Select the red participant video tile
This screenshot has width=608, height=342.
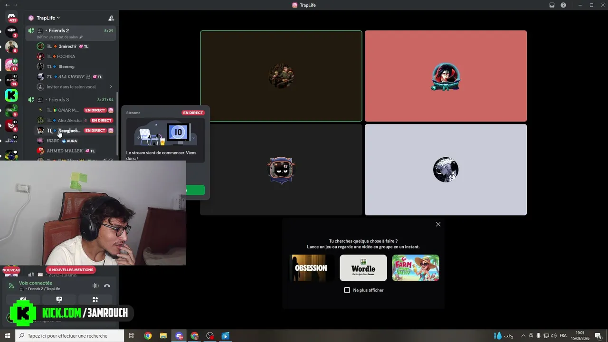pyautogui.click(x=446, y=76)
